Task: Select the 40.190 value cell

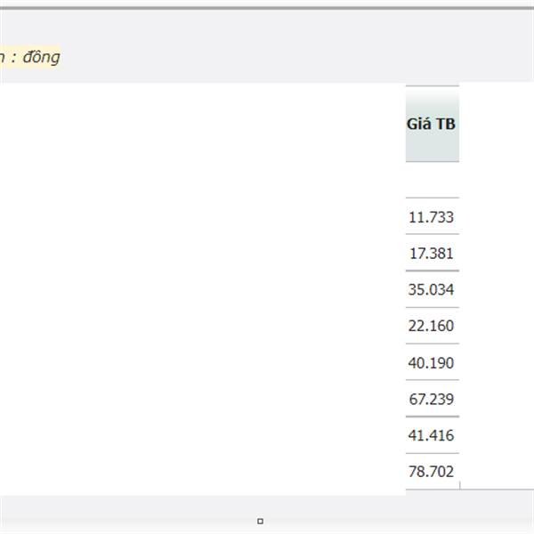Action: pyautogui.click(x=432, y=362)
